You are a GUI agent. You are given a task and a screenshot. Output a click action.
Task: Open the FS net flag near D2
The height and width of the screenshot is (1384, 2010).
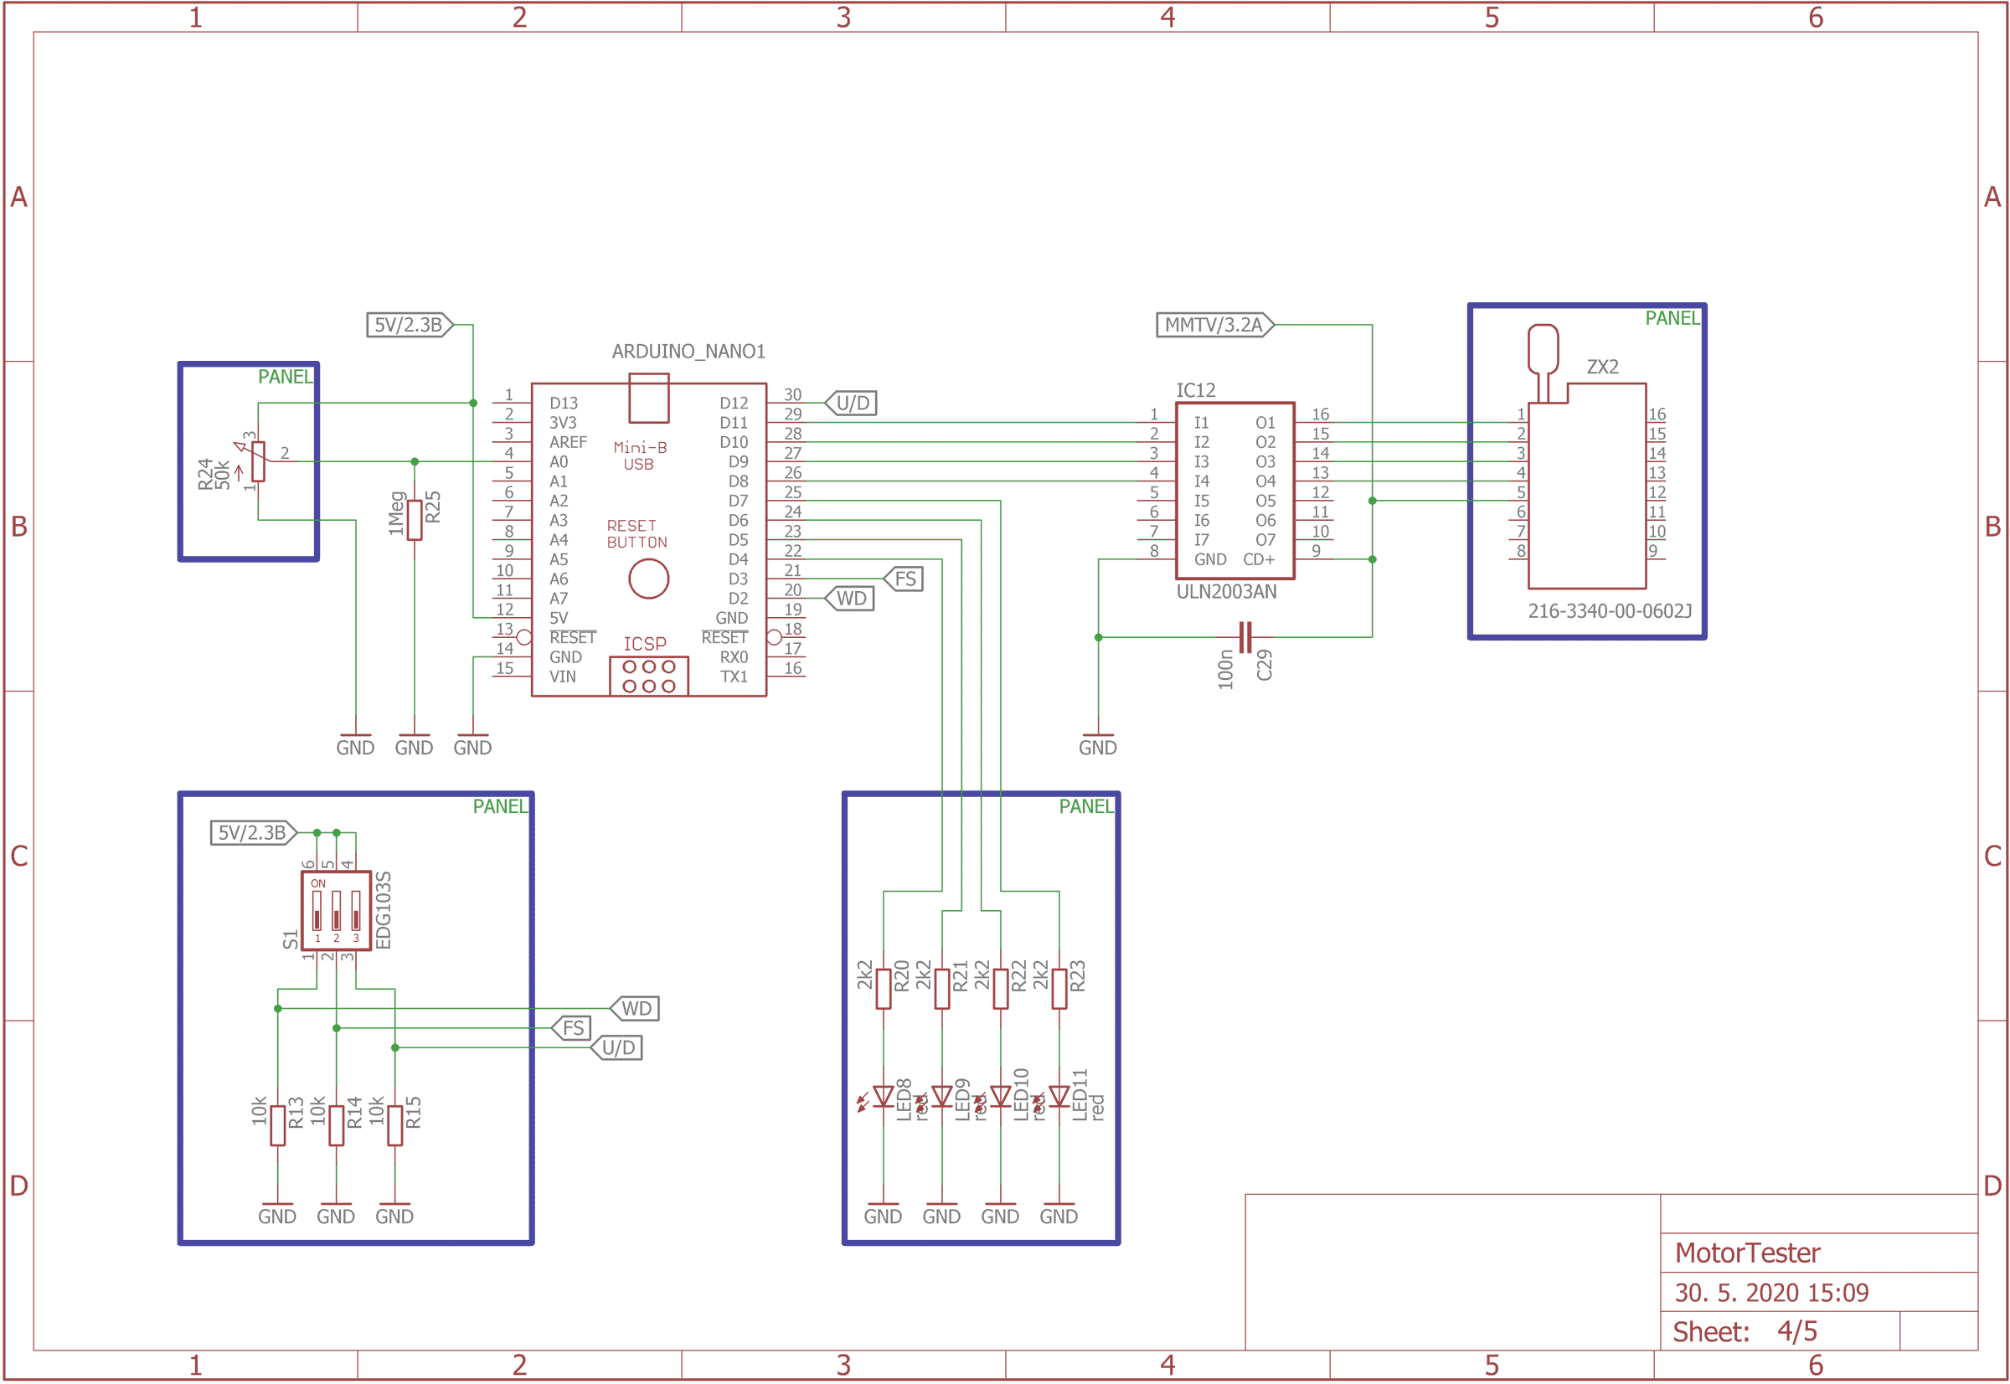[x=905, y=579]
